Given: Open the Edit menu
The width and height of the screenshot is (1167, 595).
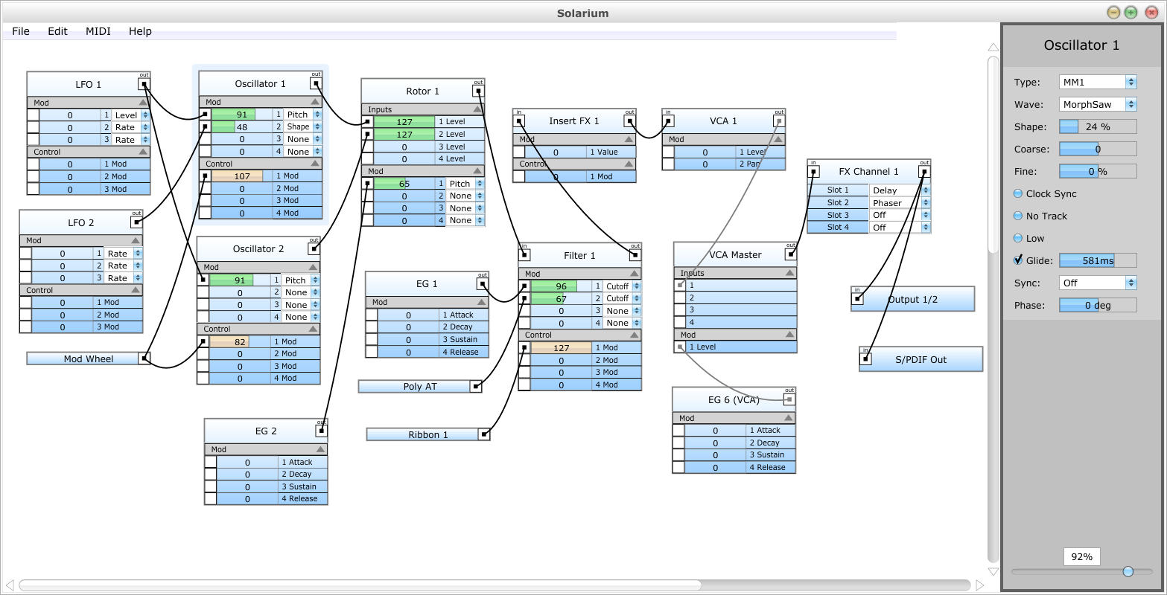Looking at the screenshot, I should pyautogui.click(x=57, y=31).
